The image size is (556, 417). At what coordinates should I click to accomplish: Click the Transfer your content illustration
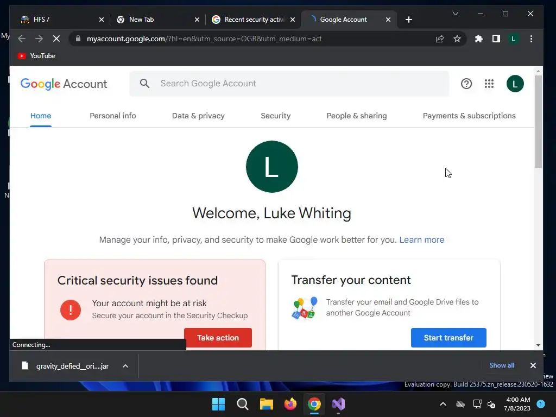pyautogui.click(x=304, y=308)
